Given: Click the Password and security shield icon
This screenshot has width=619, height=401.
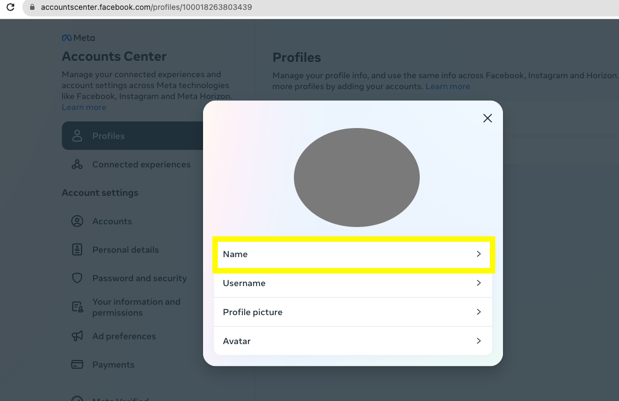Looking at the screenshot, I should click(x=77, y=278).
